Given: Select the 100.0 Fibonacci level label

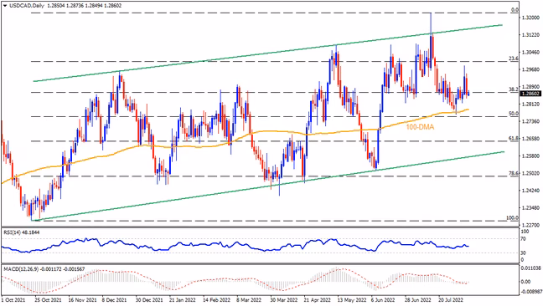Looking at the screenshot, I should tap(513, 218).
